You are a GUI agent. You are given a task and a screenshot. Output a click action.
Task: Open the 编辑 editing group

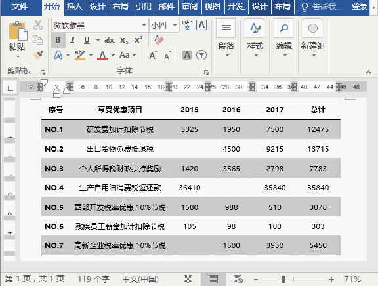click(x=283, y=39)
